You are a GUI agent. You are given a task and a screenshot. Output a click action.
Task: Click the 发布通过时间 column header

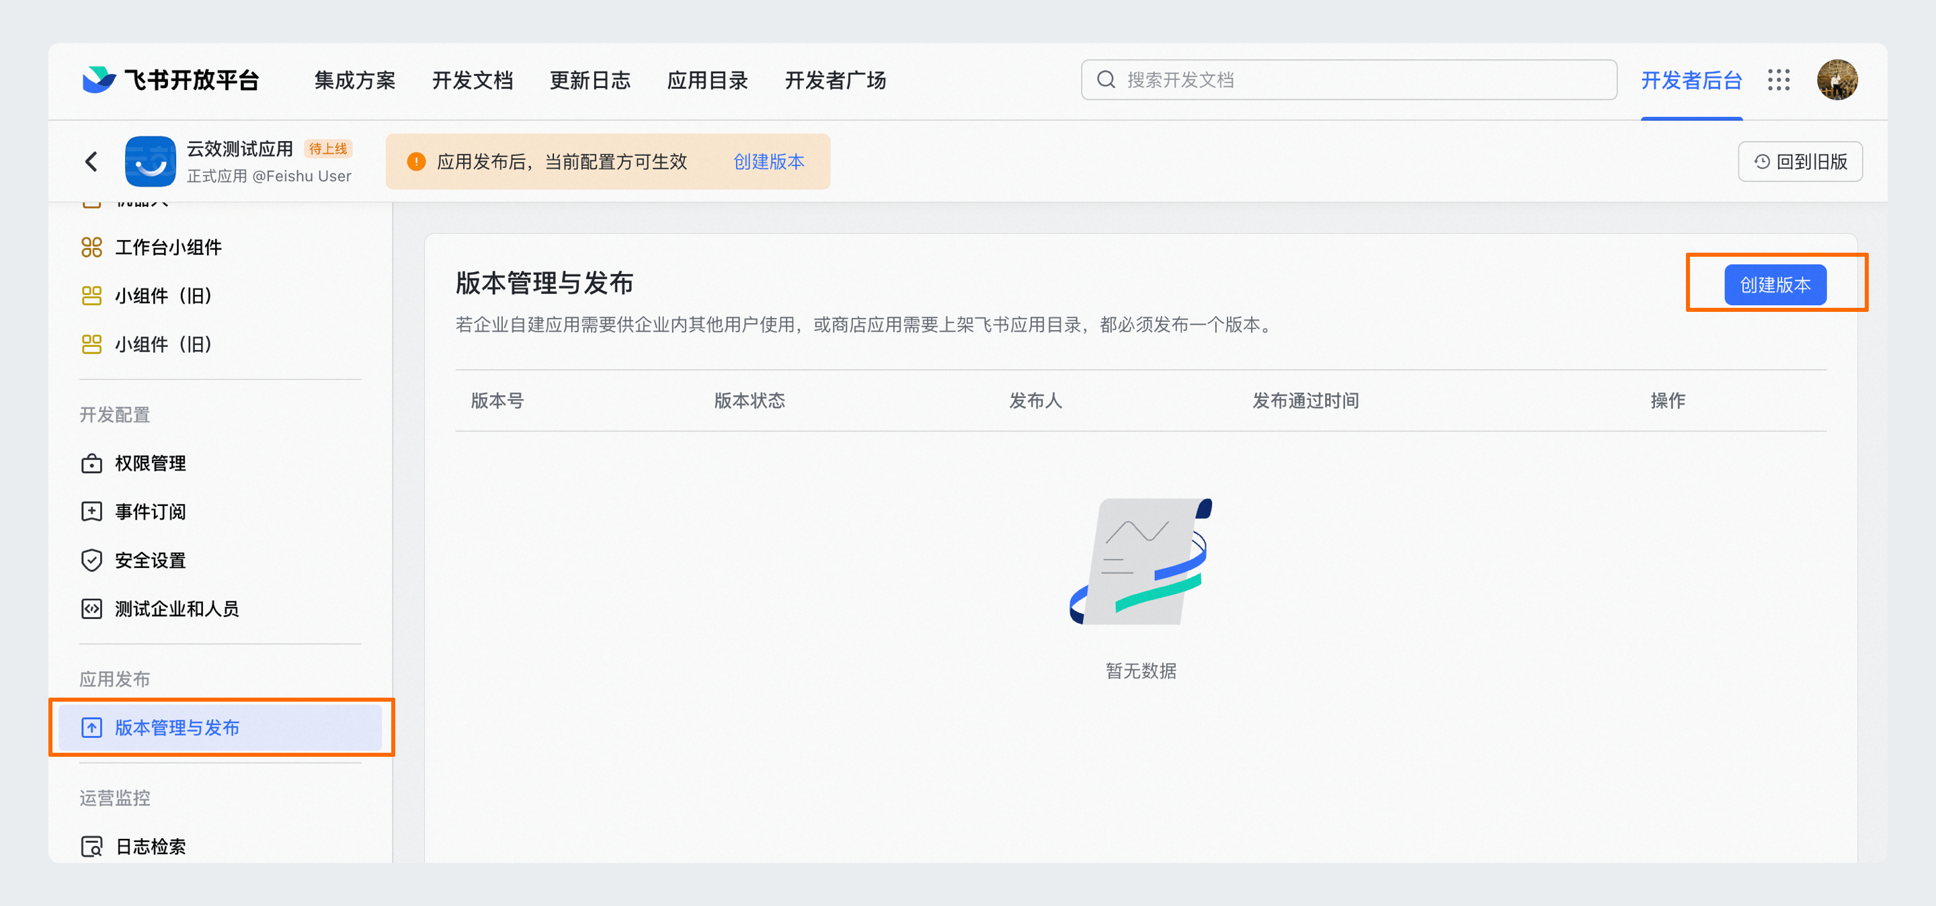[1305, 401]
